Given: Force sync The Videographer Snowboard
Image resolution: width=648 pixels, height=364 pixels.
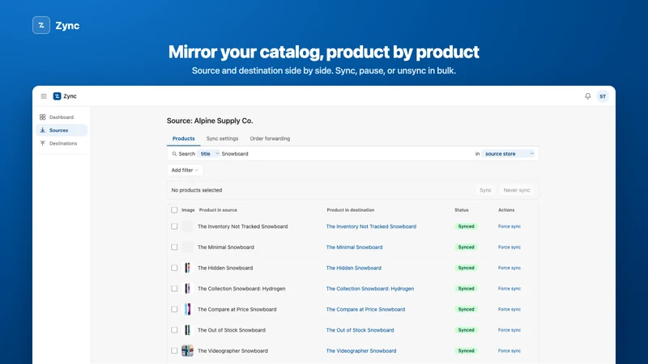Looking at the screenshot, I should click(509, 351).
